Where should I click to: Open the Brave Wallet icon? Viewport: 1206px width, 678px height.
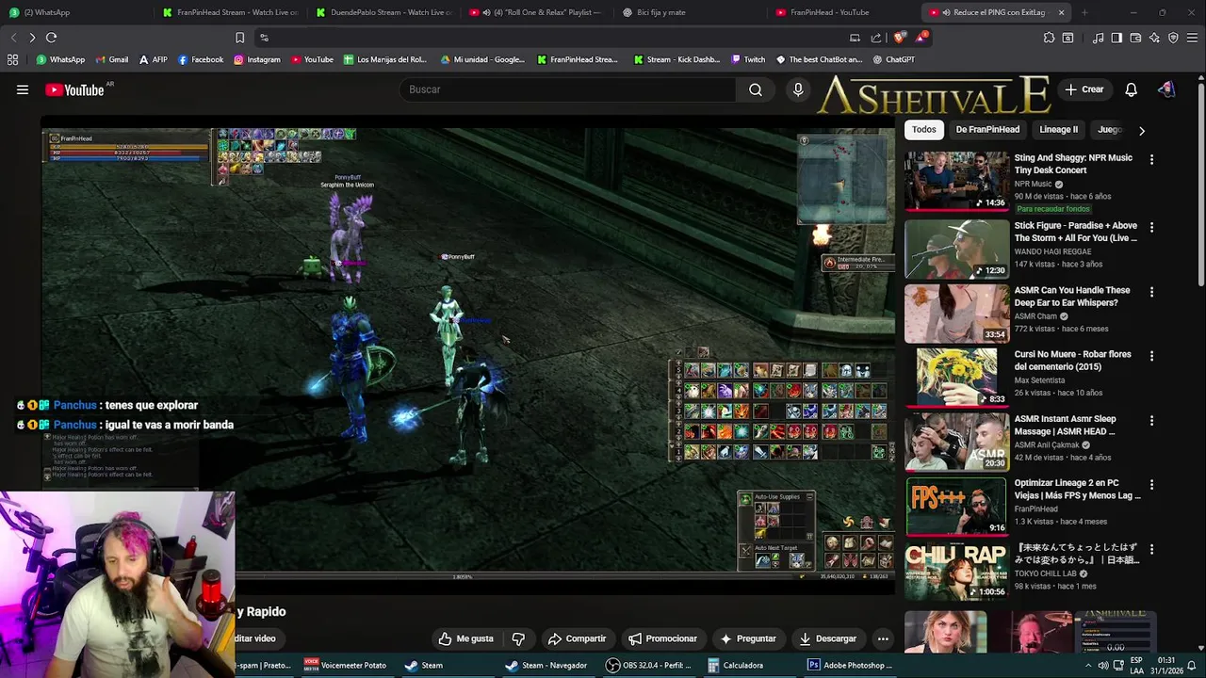coord(1135,38)
